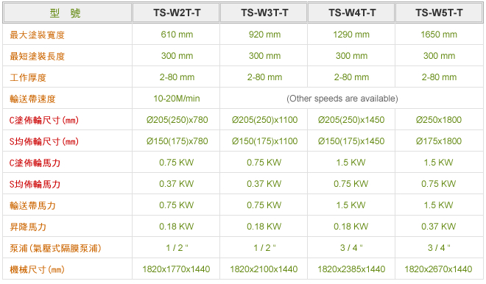Select the TS-W3T-T column header

[x=264, y=13]
